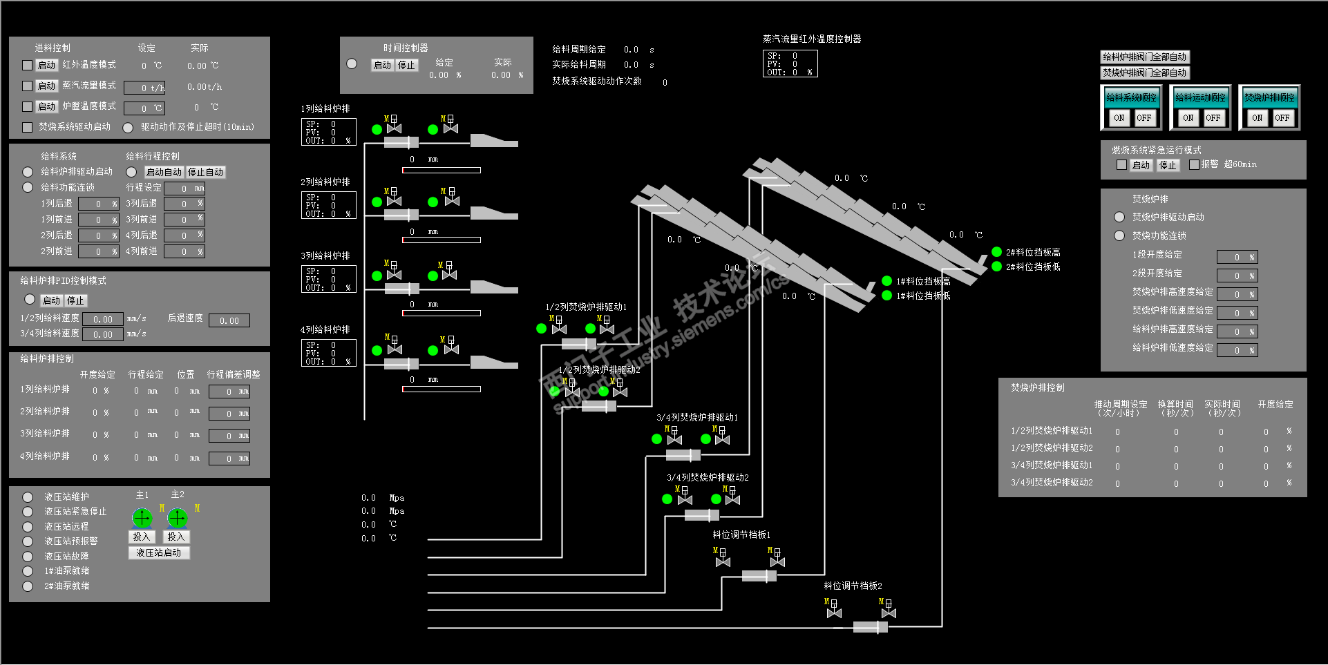
Task: Turn ON the 给料系统顺控 switch
Action: point(1119,117)
